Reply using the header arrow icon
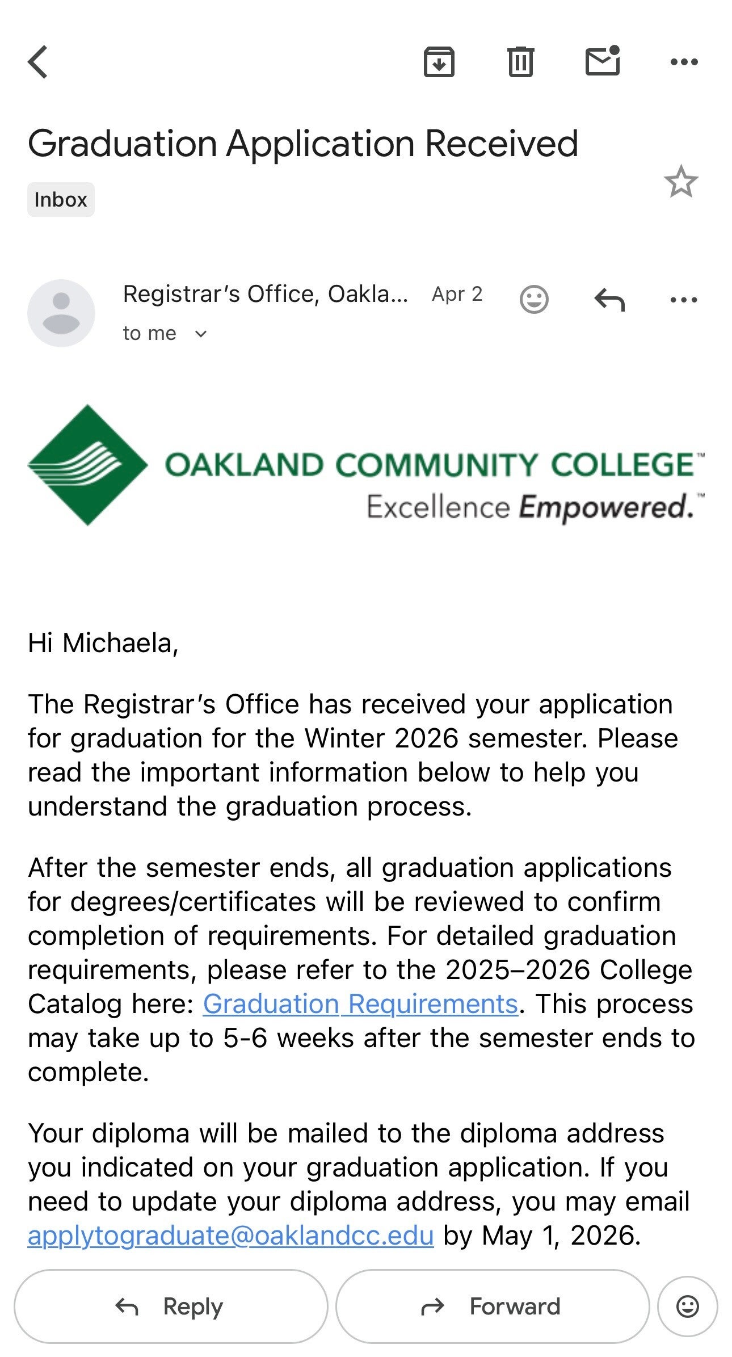 click(609, 299)
